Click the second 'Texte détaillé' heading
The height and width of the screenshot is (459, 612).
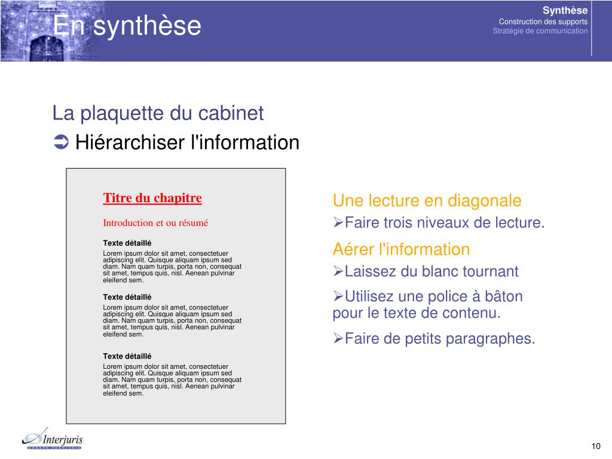[x=127, y=297]
